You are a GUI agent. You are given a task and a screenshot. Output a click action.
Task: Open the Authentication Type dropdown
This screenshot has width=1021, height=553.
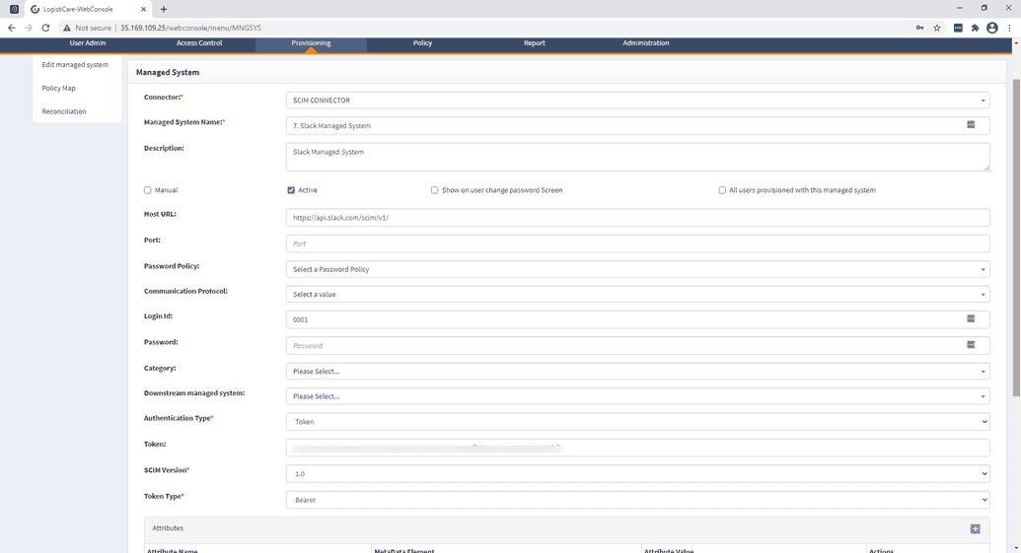637,422
